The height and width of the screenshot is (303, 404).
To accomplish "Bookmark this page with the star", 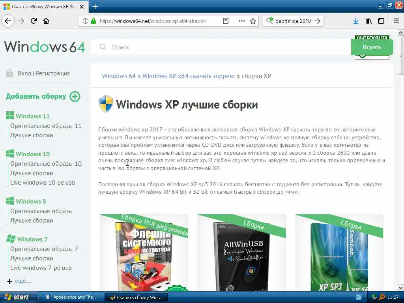I will pyautogui.click(x=253, y=21).
